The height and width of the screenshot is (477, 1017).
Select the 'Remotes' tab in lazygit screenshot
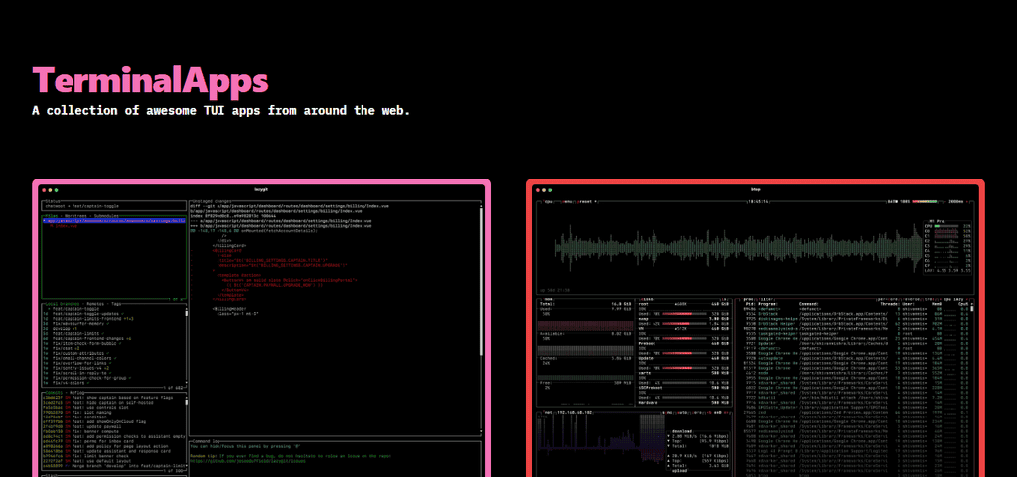[x=95, y=304]
